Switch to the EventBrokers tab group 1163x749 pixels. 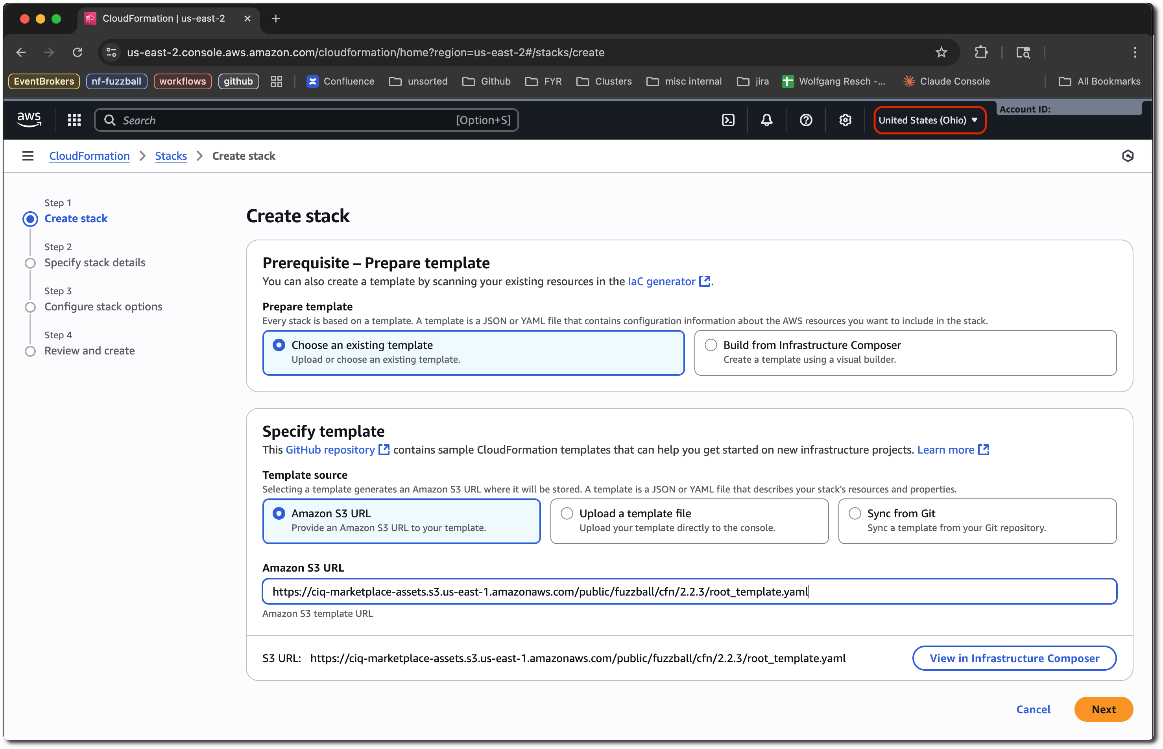click(44, 81)
